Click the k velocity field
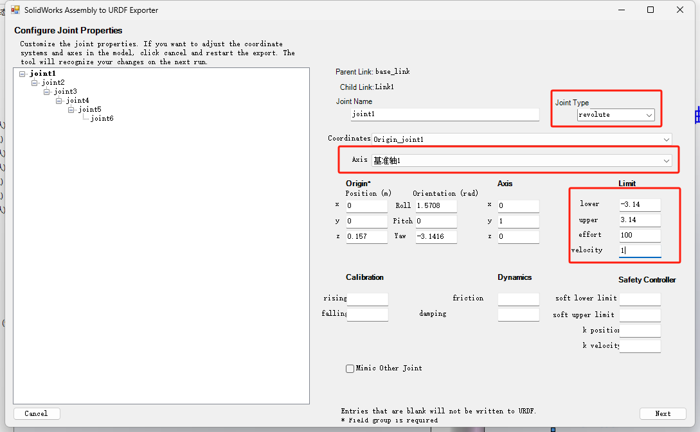 640,346
